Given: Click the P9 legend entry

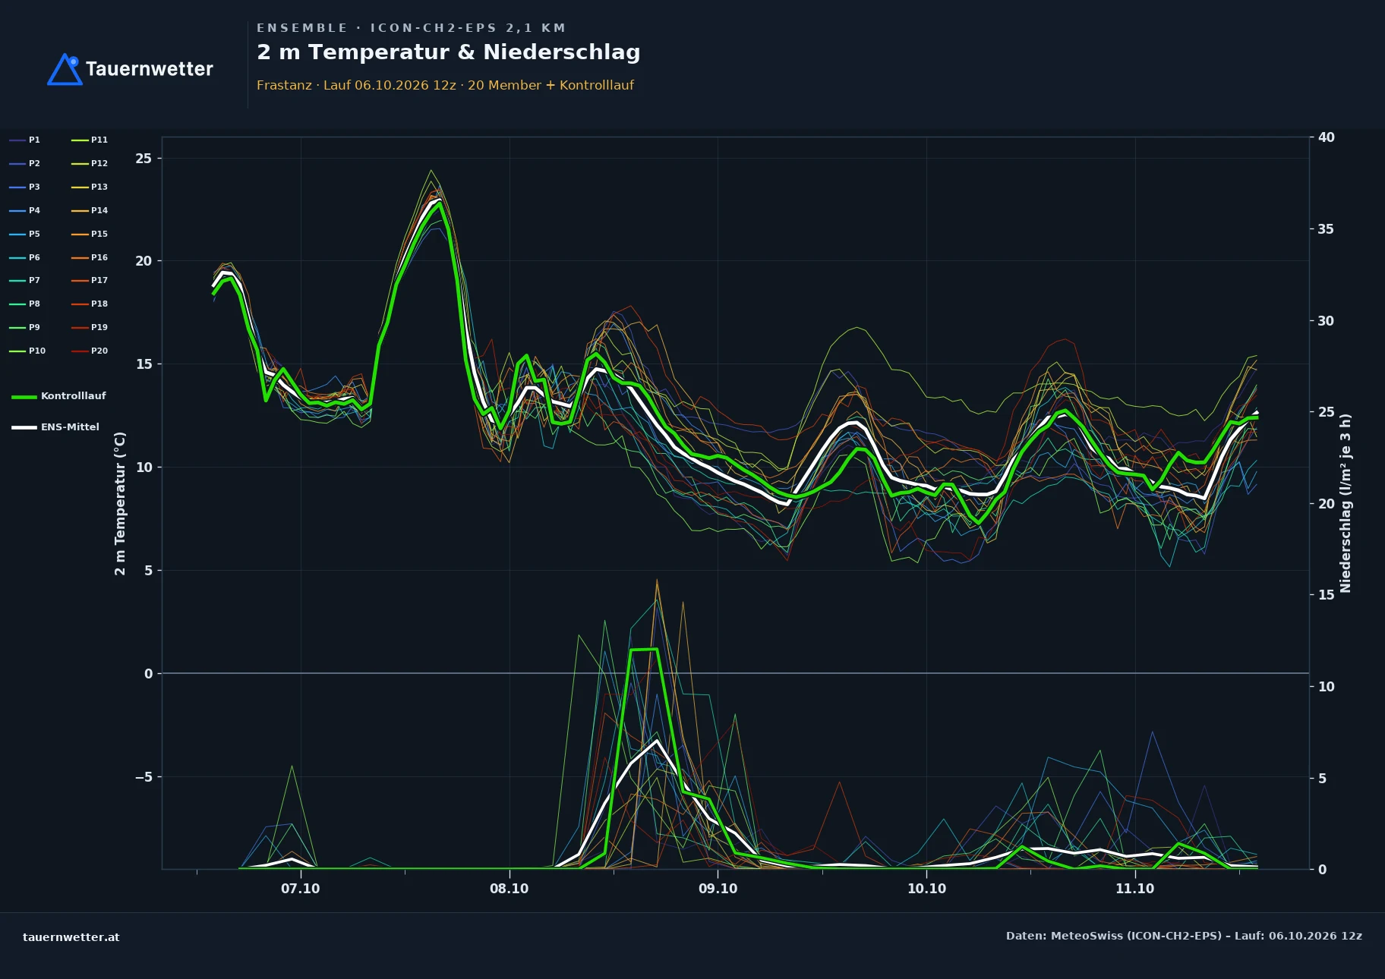Looking at the screenshot, I should (x=25, y=327).
